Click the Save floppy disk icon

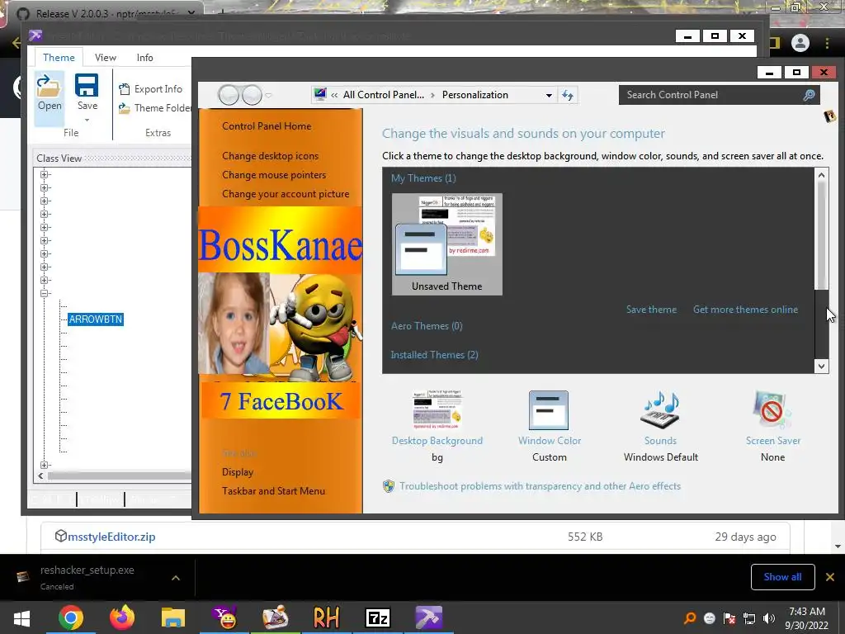pos(87,86)
